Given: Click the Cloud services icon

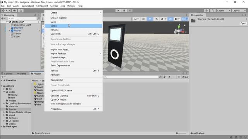Looking at the screenshot, I should click(15, 10).
